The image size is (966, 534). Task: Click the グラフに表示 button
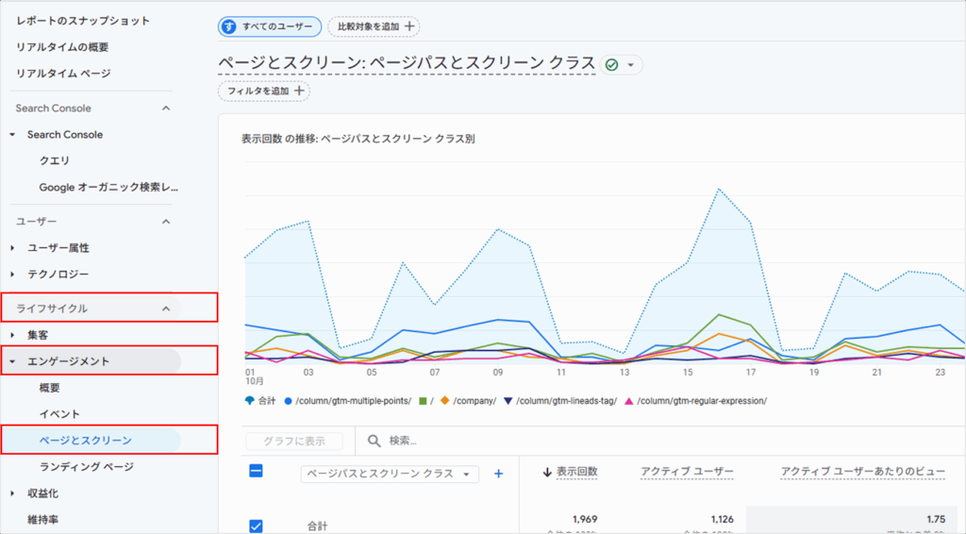[292, 441]
